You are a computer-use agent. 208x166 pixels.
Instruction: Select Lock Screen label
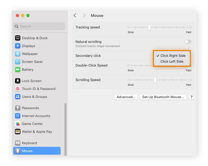point(32,81)
